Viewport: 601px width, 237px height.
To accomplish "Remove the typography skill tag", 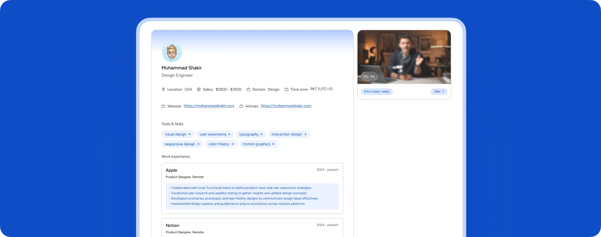I will click(x=261, y=134).
